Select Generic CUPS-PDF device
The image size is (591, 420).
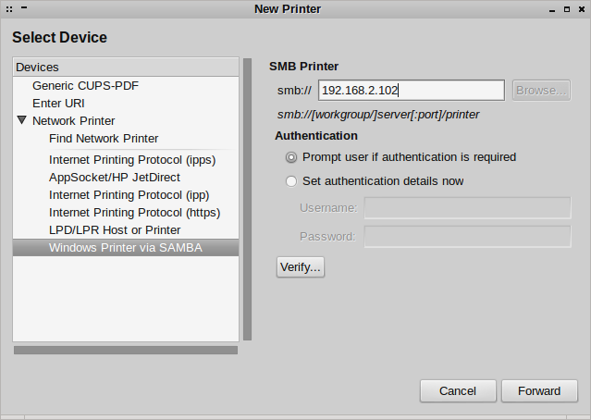pyautogui.click(x=85, y=85)
